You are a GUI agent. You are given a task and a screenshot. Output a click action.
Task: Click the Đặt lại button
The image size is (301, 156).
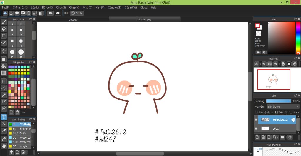[77, 13]
